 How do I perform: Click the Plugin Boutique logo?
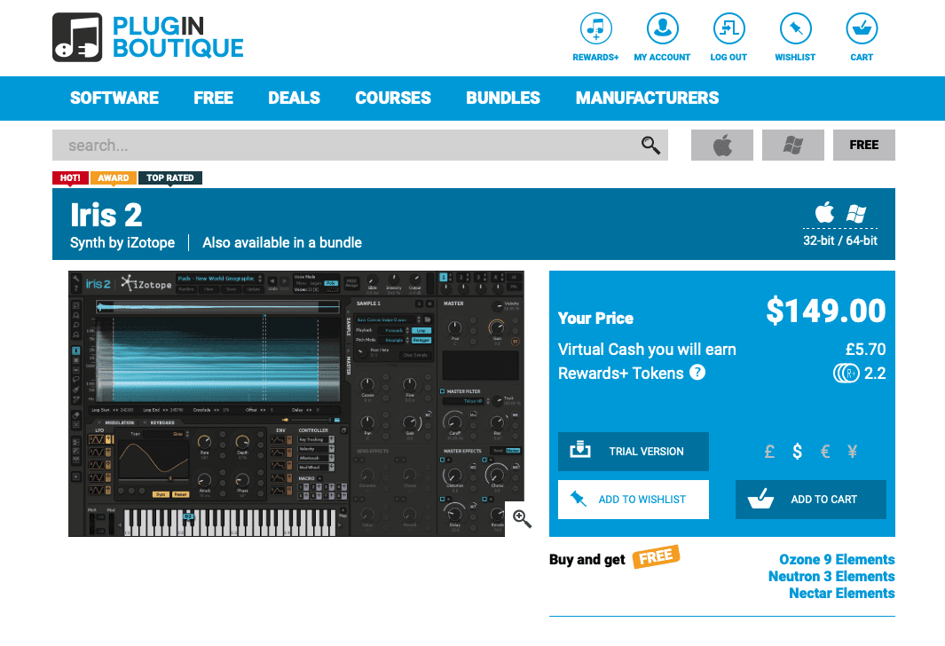pos(147,37)
